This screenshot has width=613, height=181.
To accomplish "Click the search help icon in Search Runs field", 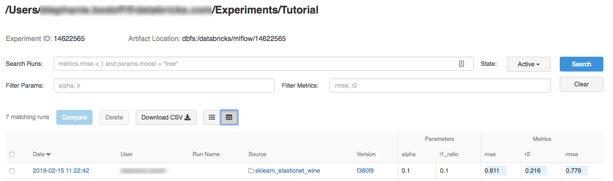I will (461, 64).
